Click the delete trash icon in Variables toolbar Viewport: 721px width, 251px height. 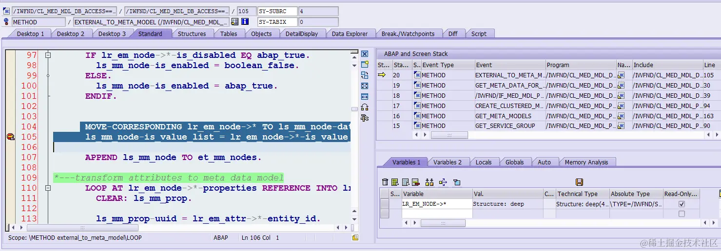[385, 182]
